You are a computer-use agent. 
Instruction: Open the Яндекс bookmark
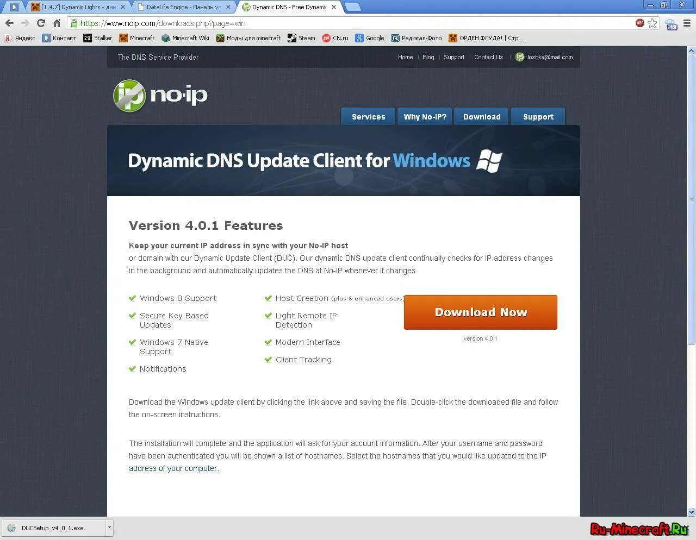pyautogui.click(x=20, y=38)
